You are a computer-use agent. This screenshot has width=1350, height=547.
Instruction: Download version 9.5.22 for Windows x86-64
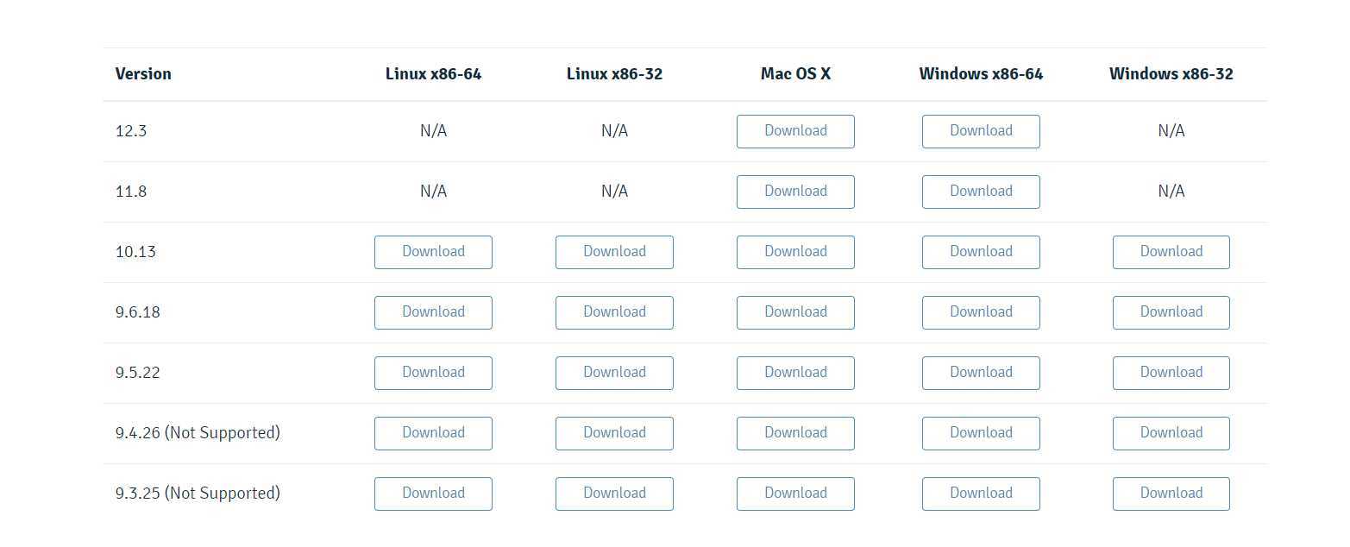click(x=981, y=373)
